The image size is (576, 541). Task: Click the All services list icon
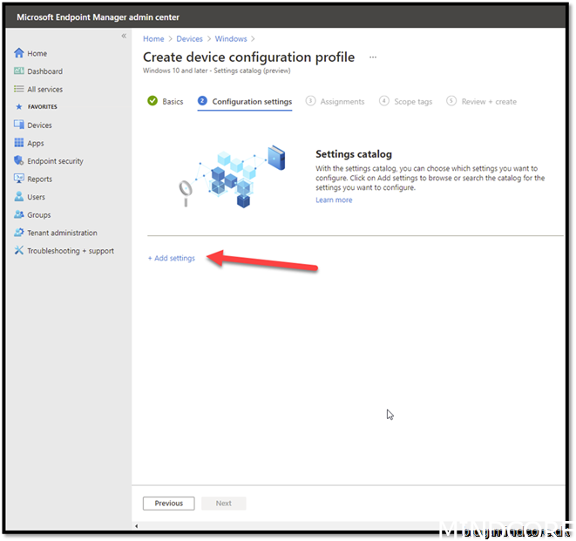coord(19,90)
